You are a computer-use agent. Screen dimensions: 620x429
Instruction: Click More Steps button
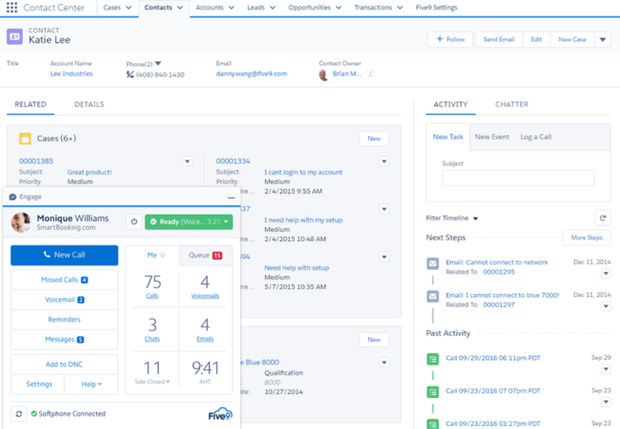587,238
